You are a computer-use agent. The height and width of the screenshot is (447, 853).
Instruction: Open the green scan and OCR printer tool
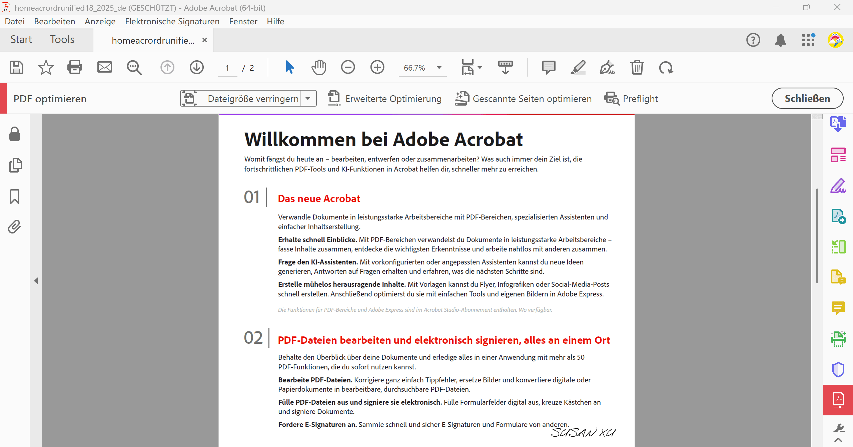coord(838,339)
